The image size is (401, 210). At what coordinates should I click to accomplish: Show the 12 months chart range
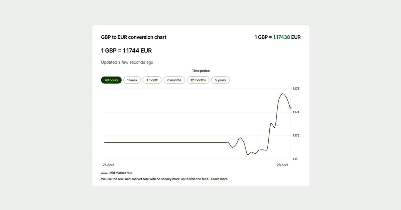[x=198, y=80]
